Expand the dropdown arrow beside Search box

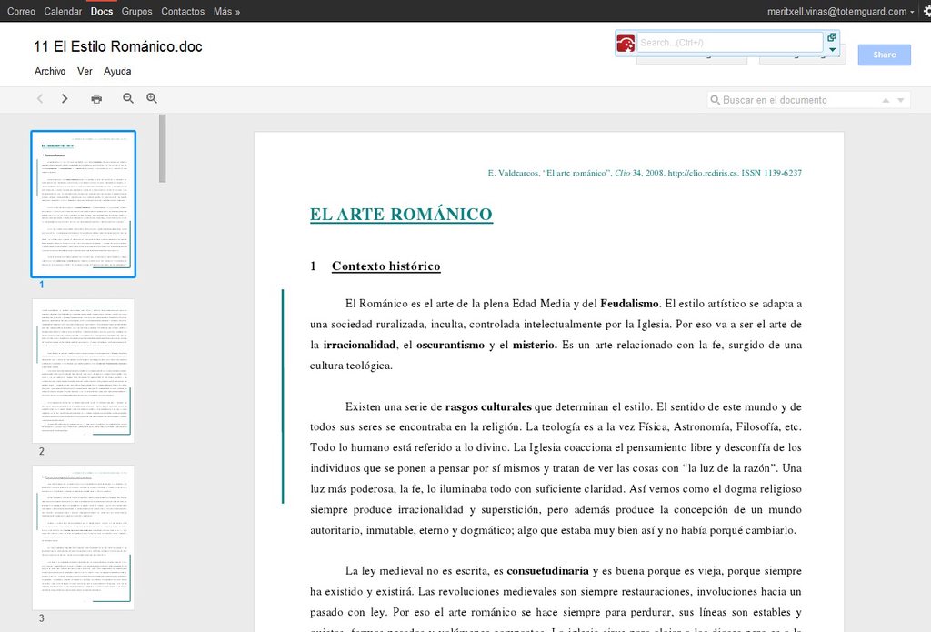(x=833, y=50)
